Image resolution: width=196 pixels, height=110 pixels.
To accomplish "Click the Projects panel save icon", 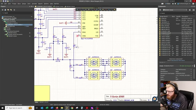I will [2, 10].
